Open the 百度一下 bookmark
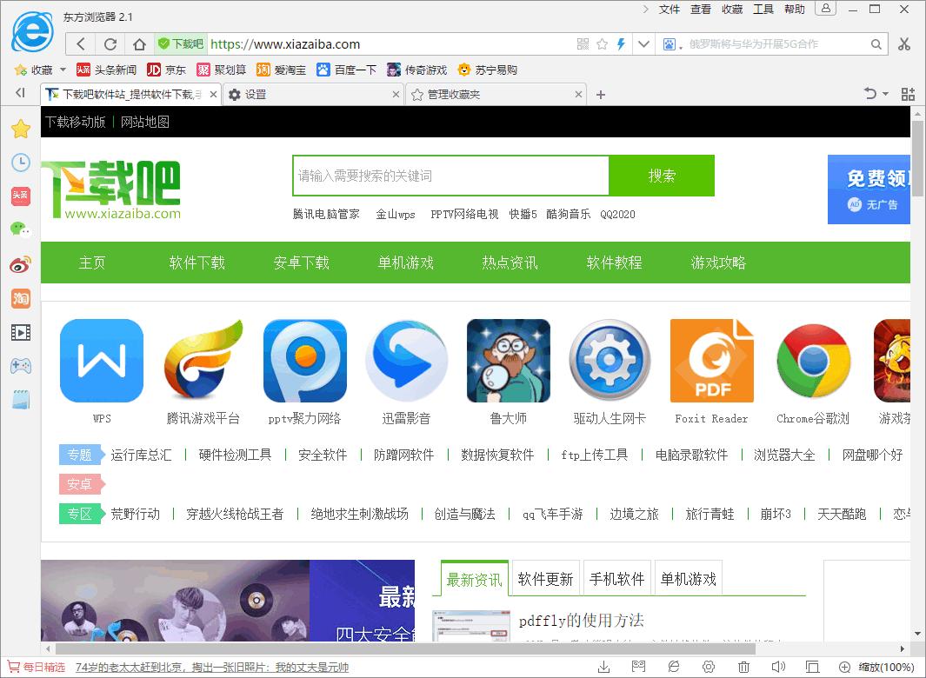Screen dimensions: 926x678 [347, 70]
